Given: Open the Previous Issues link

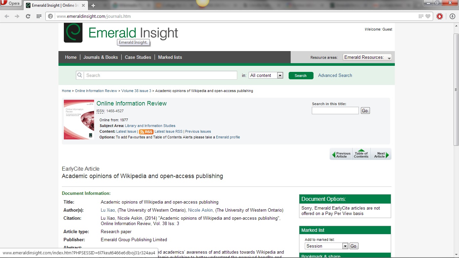Looking at the screenshot, I should pos(198,131).
